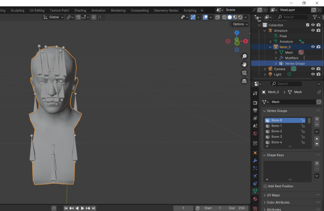Image resolution: width=324 pixels, height=211 pixels.
Task: Uncheck the Collection exclude checkbox
Action: 308,25
